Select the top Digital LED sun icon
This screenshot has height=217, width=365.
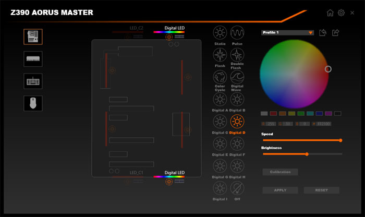pos(169,37)
